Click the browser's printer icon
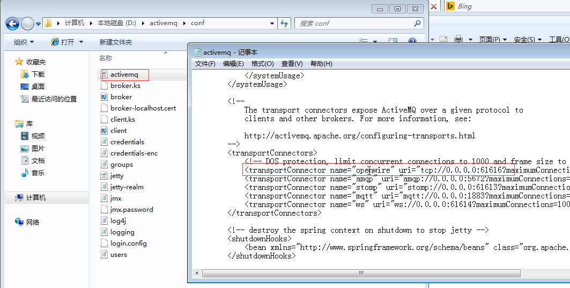This screenshot has height=288, width=570. point(459,39)
